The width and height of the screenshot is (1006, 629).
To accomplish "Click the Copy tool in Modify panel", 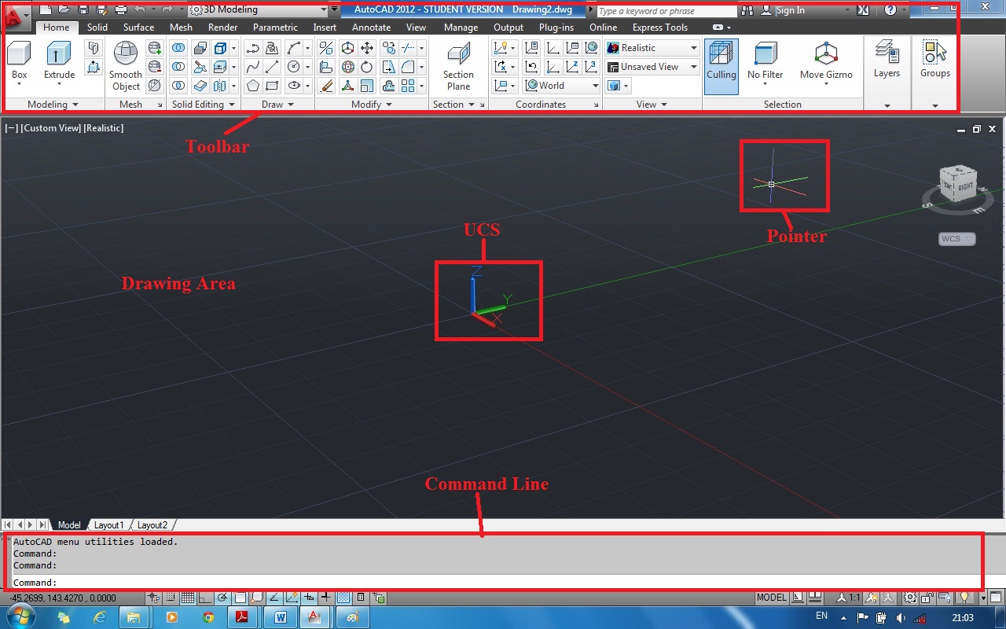I will 389,47.
